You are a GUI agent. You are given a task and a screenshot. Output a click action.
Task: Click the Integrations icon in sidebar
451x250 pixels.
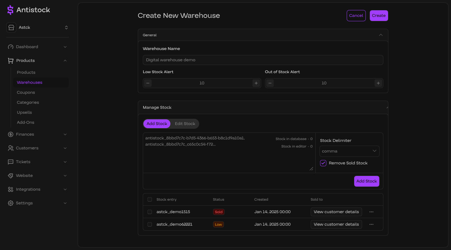click(11, 189)
